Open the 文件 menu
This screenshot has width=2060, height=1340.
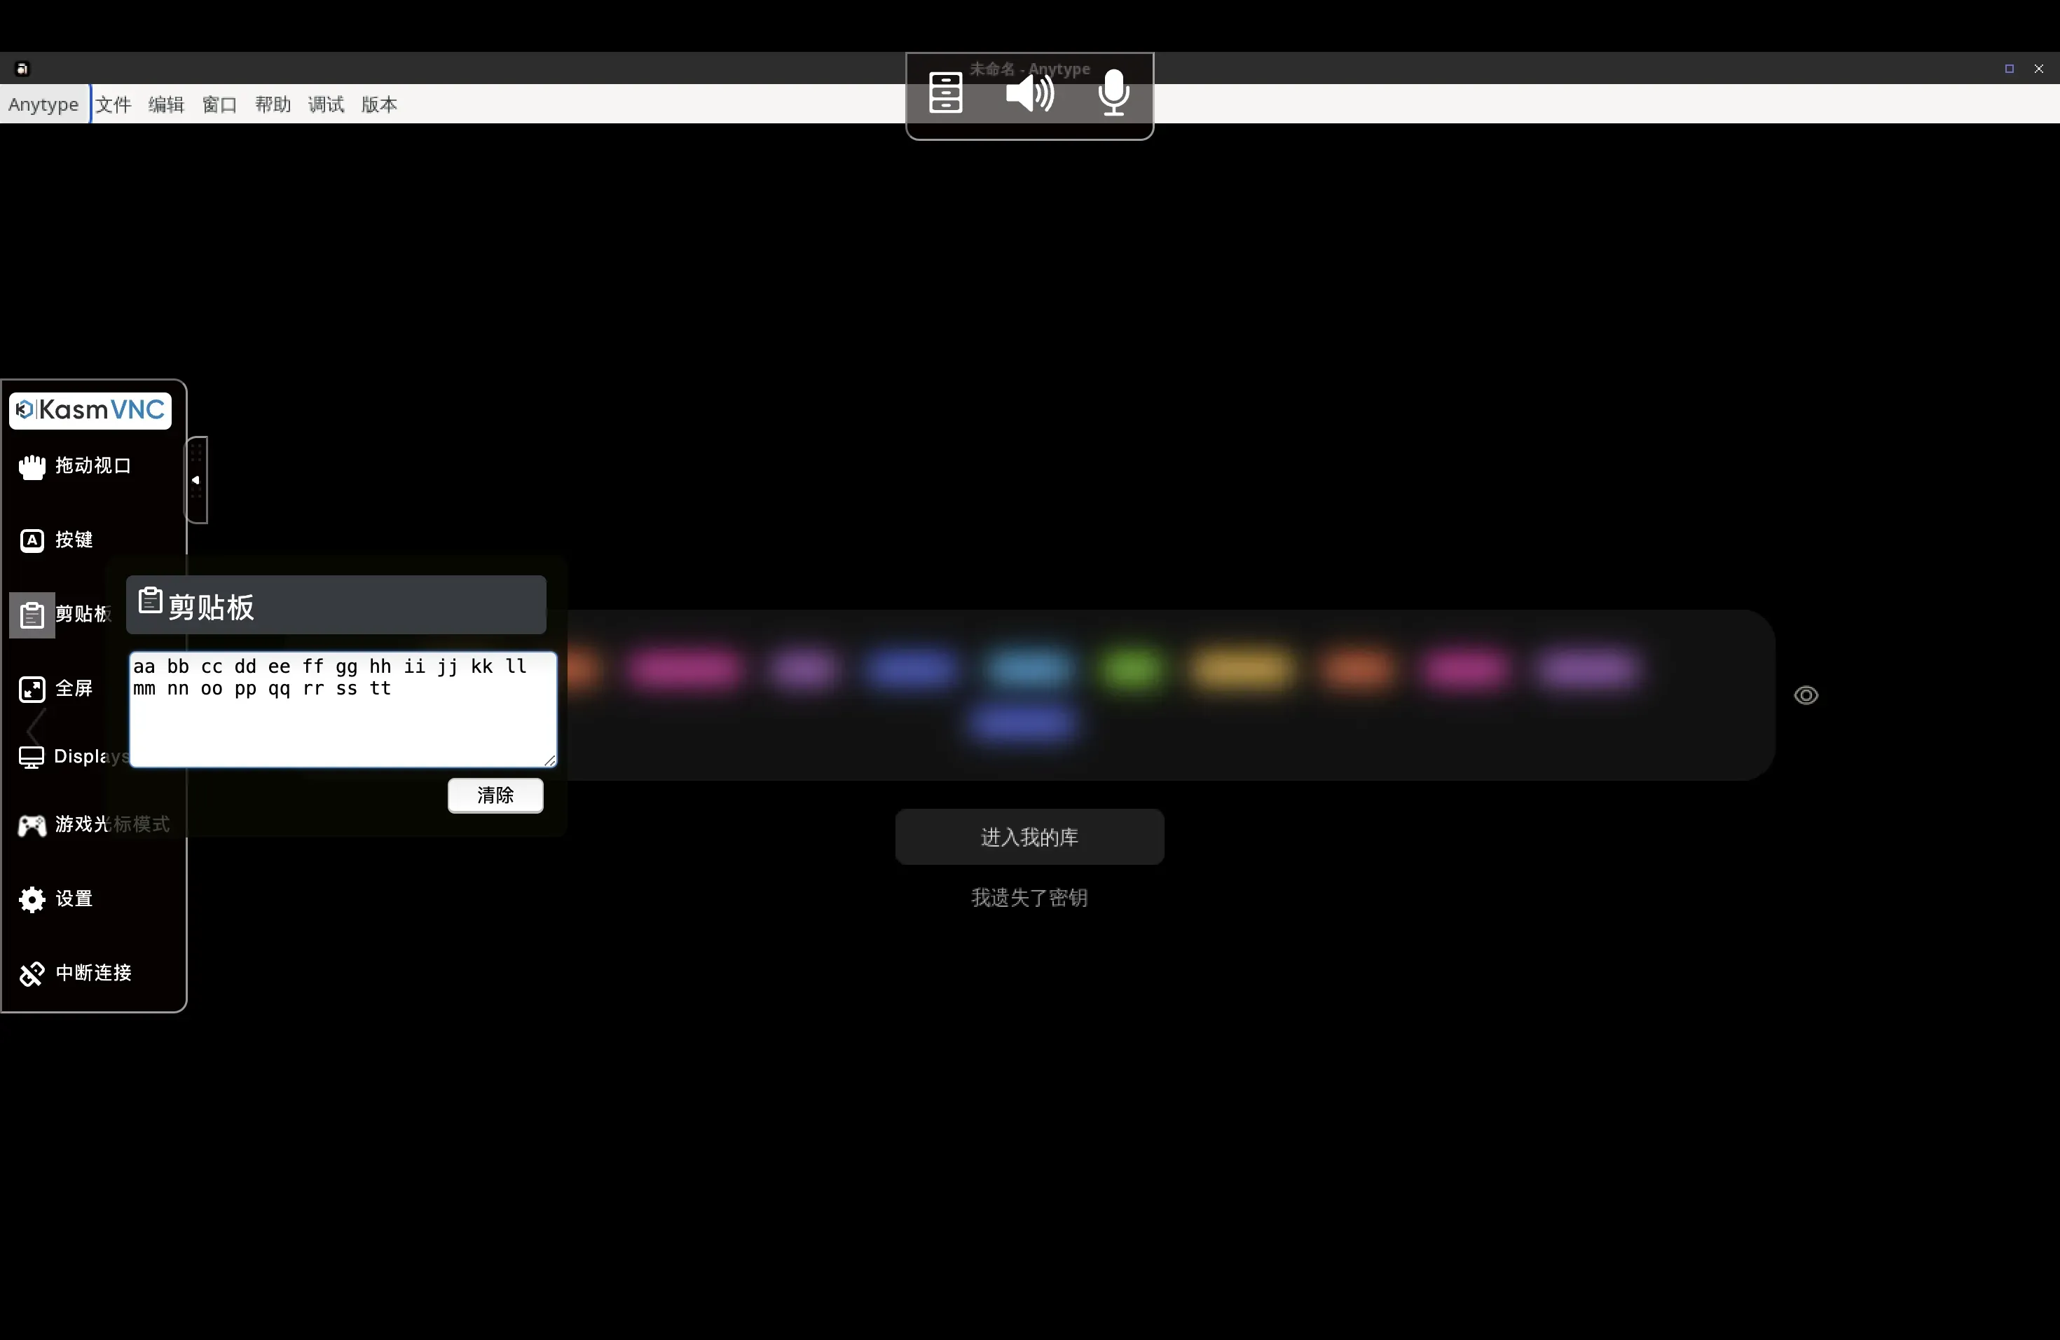click(114, 104)
